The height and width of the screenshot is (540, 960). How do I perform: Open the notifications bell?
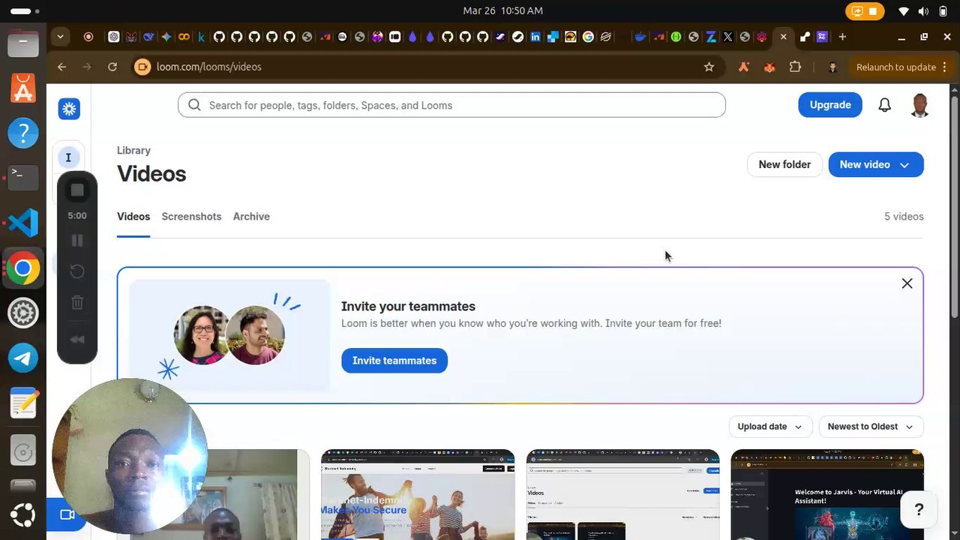point(885,105)
